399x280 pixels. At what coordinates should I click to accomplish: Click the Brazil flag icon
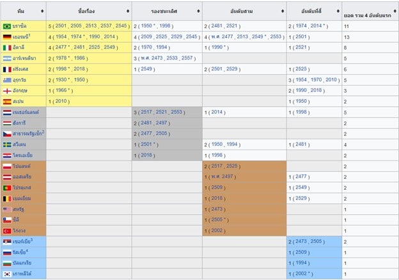click(x=7, y=26)
